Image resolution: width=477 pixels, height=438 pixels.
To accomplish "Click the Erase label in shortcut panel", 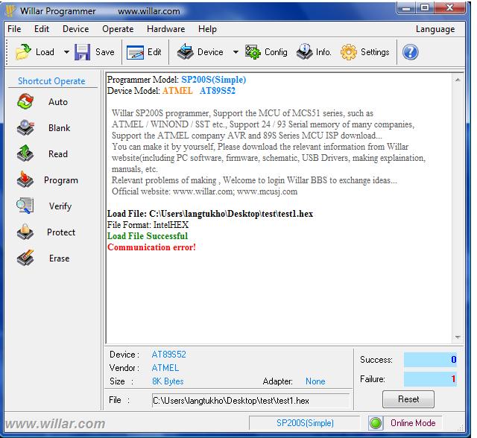I will 60,258.
